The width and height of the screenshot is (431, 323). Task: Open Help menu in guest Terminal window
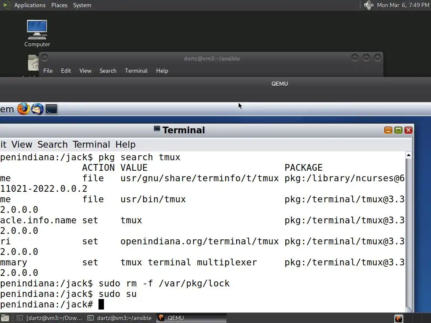coord(125,145)
